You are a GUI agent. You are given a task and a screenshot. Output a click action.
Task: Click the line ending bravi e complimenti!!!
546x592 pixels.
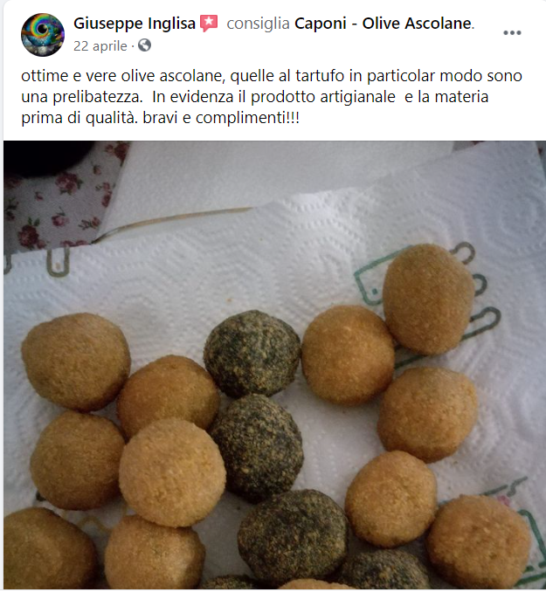pos(161,118)
